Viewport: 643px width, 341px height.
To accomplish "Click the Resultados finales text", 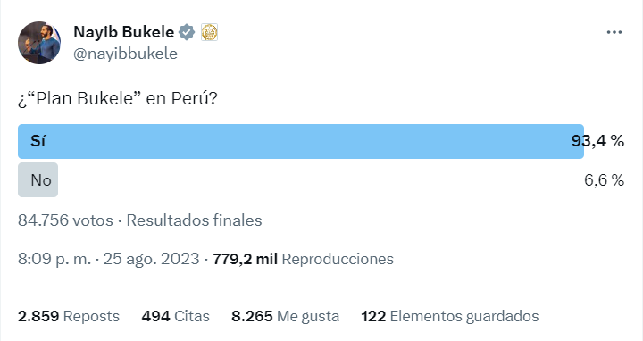I will (194, 220).
